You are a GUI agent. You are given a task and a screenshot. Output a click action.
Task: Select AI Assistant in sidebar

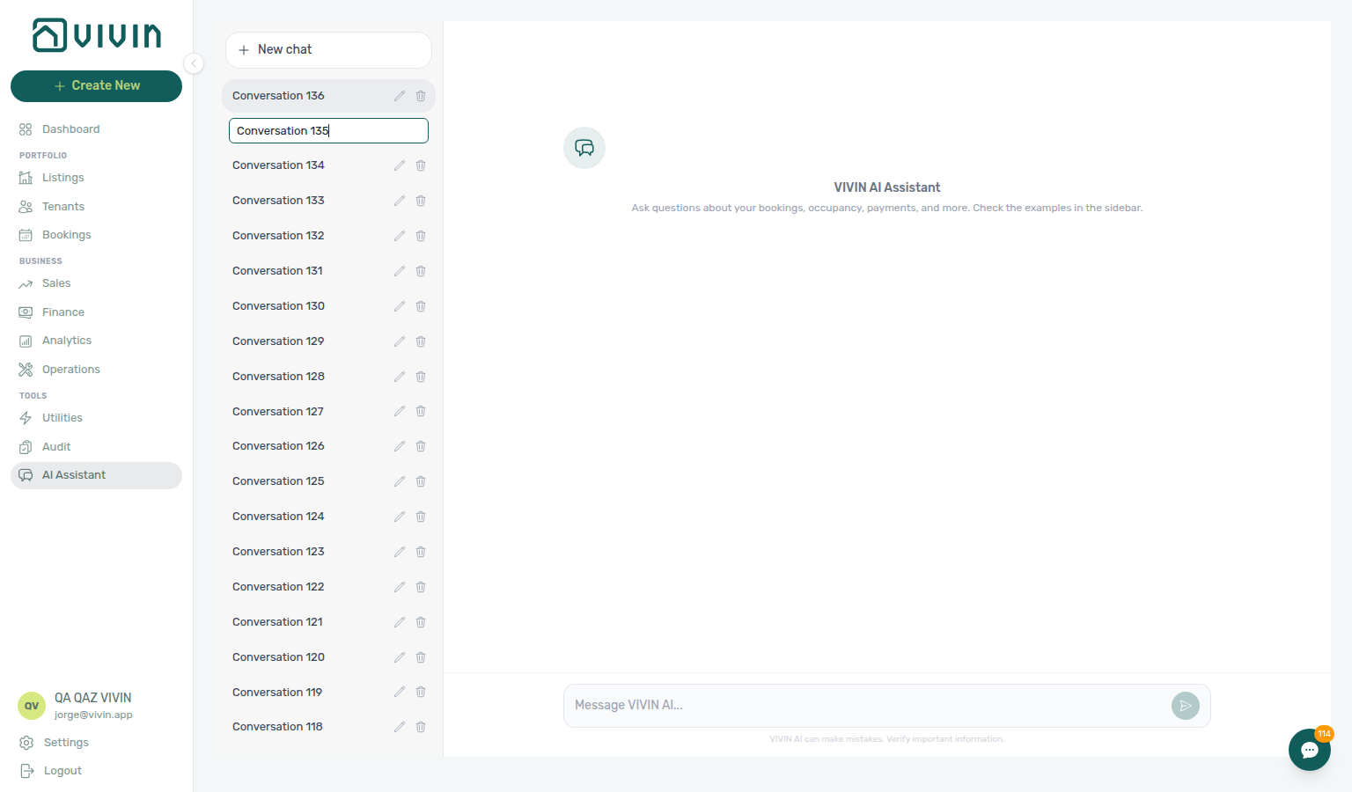point(96,475)
